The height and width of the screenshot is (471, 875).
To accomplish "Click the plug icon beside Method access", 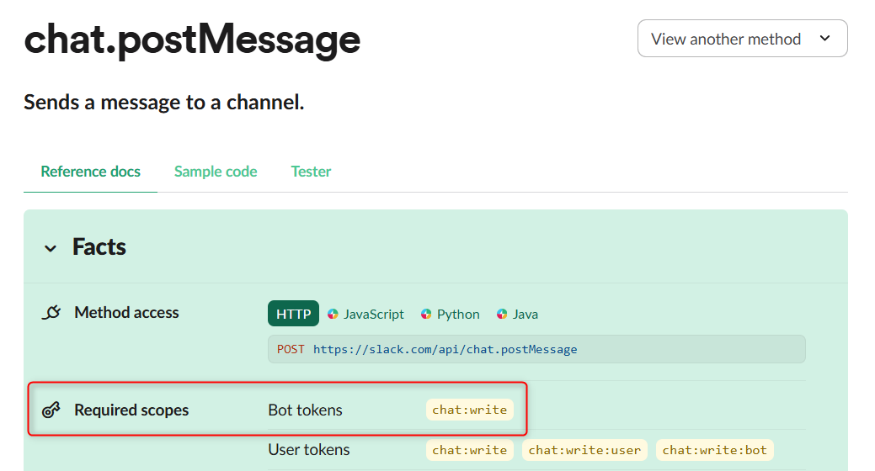I will coord(51,313).
